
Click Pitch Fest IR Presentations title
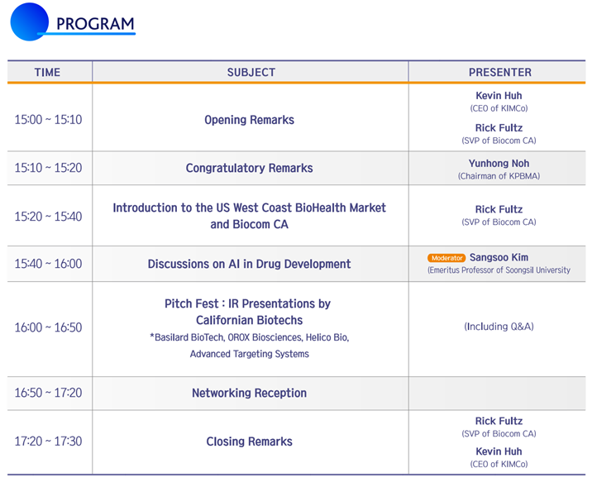(247, 312)
